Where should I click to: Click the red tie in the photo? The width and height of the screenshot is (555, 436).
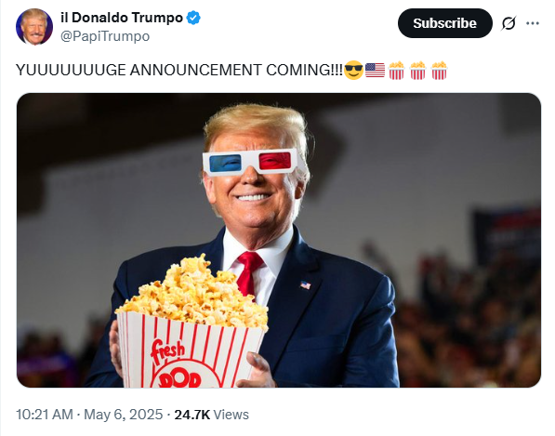coord(248,273)
